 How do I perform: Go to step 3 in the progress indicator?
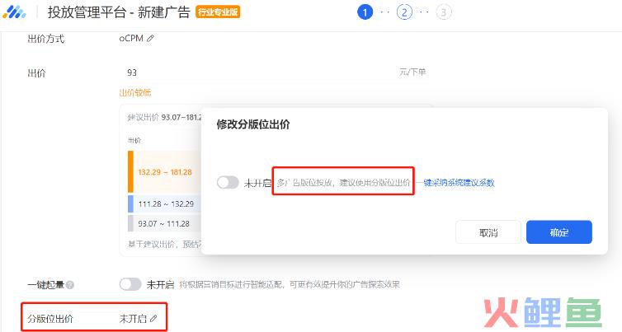click(444, 12)
